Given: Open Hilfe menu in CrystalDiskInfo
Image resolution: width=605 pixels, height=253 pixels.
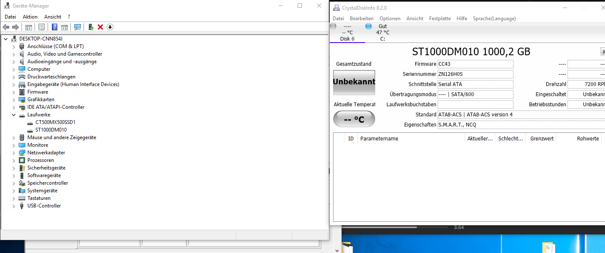Looking at the screenshot, I should point(462,19).
